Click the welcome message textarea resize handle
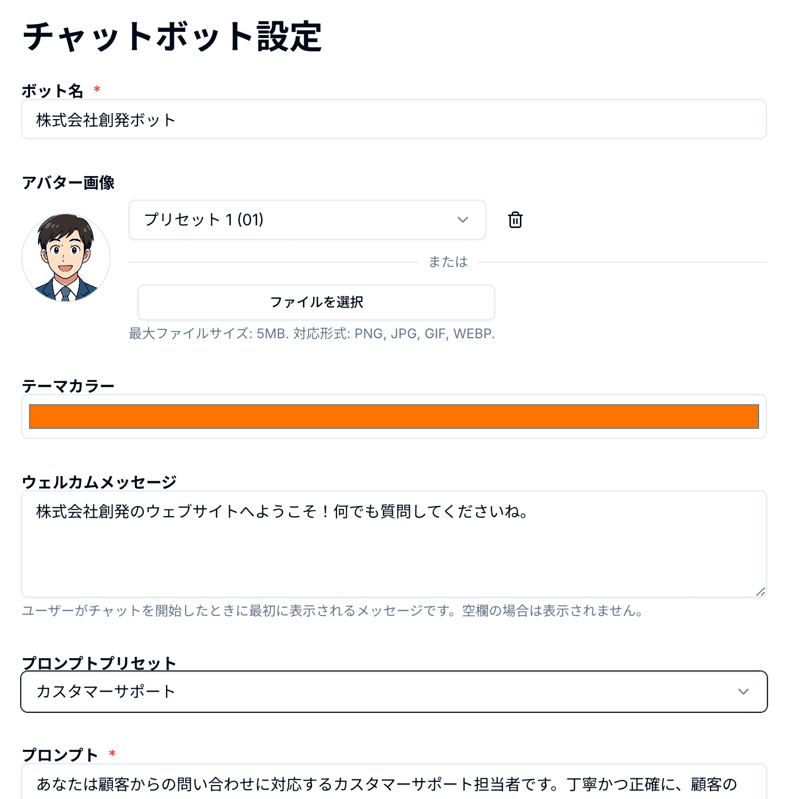Screen dimensions: 791x799 (x=760, y=592)
